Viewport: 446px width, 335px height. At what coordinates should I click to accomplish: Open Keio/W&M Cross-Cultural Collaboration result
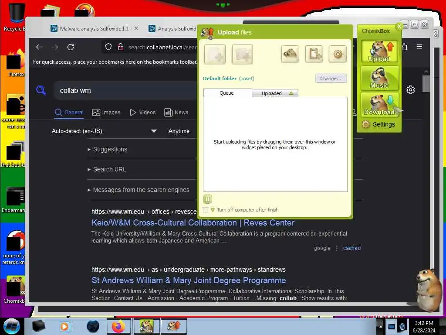[193, 223]
